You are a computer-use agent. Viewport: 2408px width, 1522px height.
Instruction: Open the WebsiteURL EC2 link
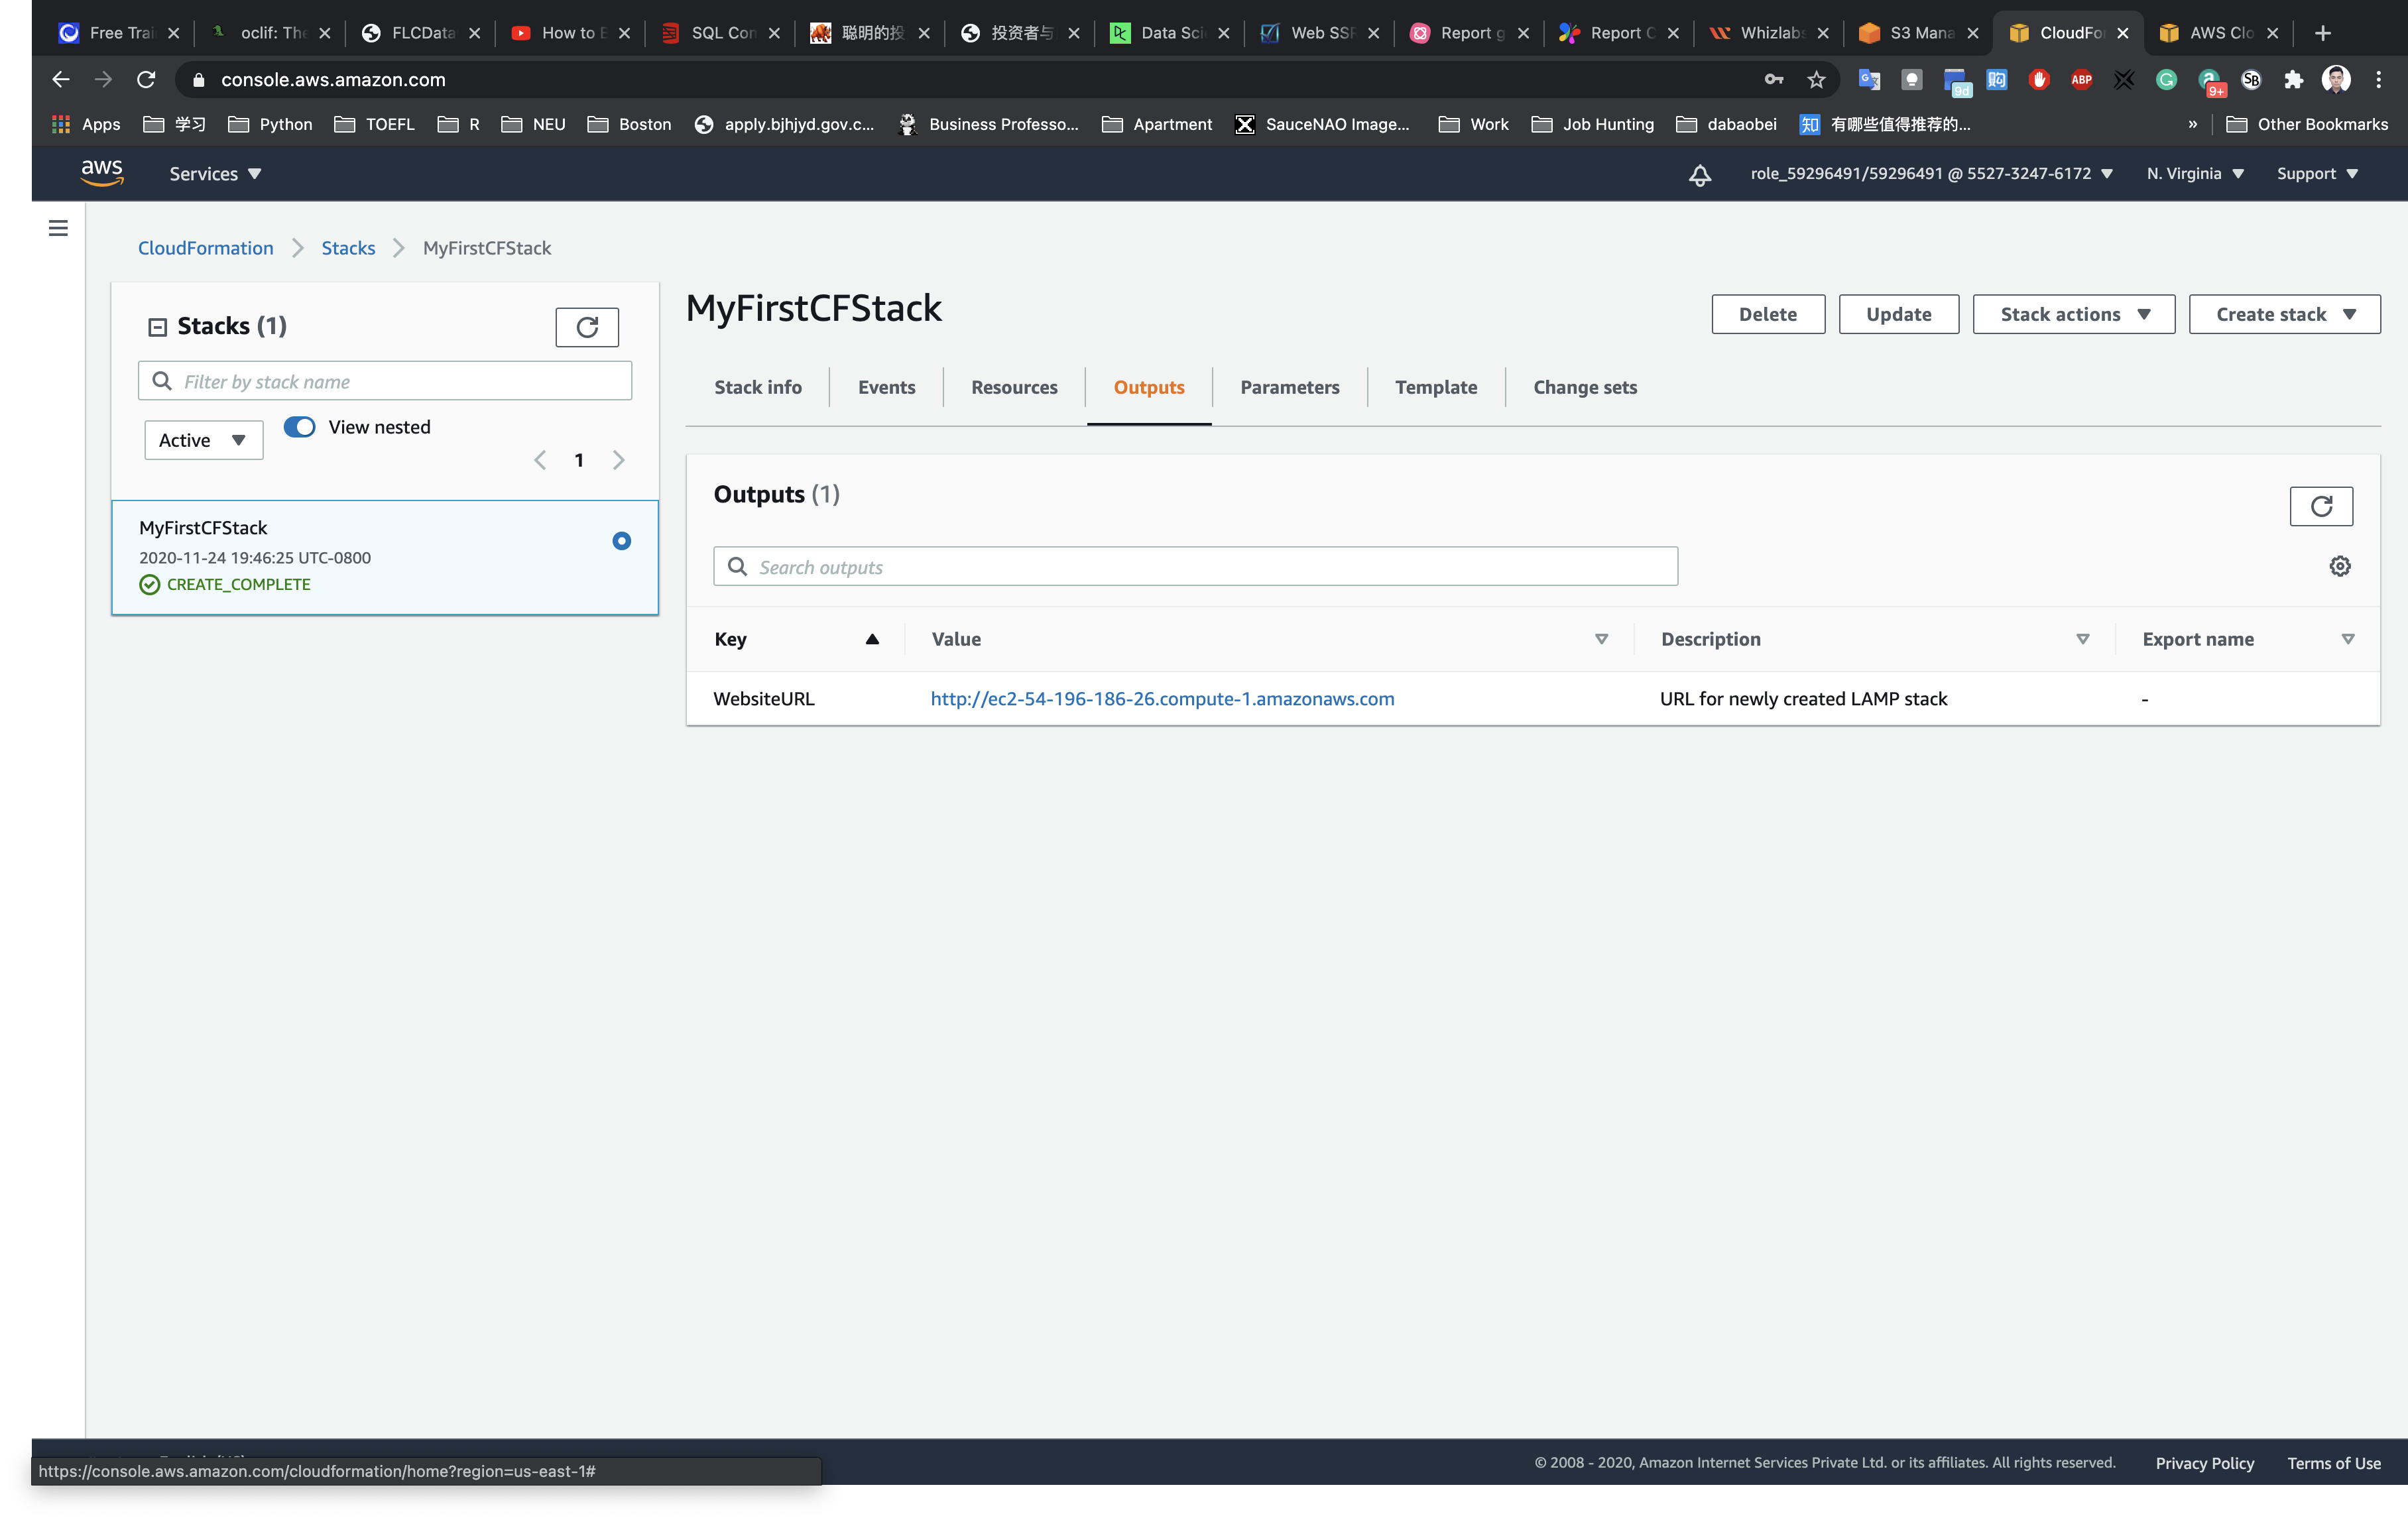tap(1162, 699)
